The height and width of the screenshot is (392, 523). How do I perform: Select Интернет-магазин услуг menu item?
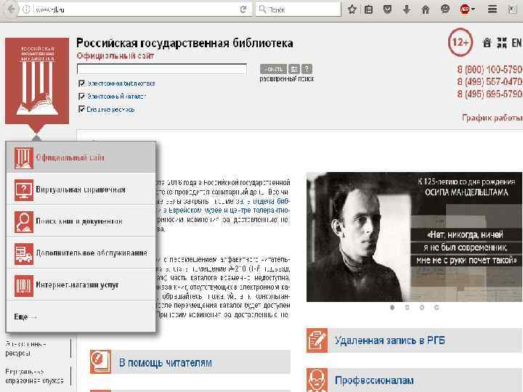(81, 285)
